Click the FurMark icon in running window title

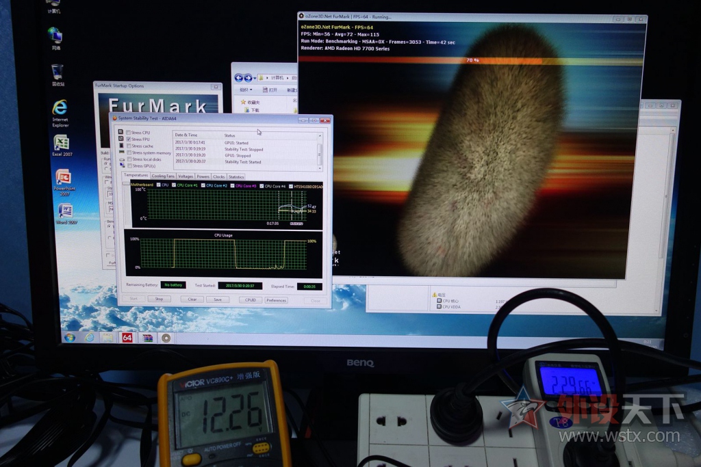301,16
